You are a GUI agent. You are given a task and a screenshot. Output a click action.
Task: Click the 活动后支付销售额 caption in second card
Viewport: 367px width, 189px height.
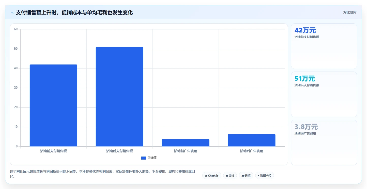(x=307, y=85)
